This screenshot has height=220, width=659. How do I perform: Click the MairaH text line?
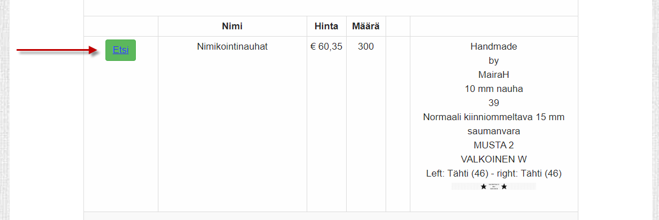click(494, 75)
